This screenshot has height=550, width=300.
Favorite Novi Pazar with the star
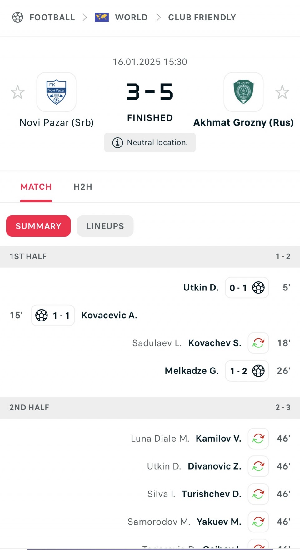pyautogui.click(x=17, y=92)
